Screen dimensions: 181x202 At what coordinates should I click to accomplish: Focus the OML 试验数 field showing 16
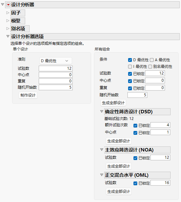(x=160, y=183)
